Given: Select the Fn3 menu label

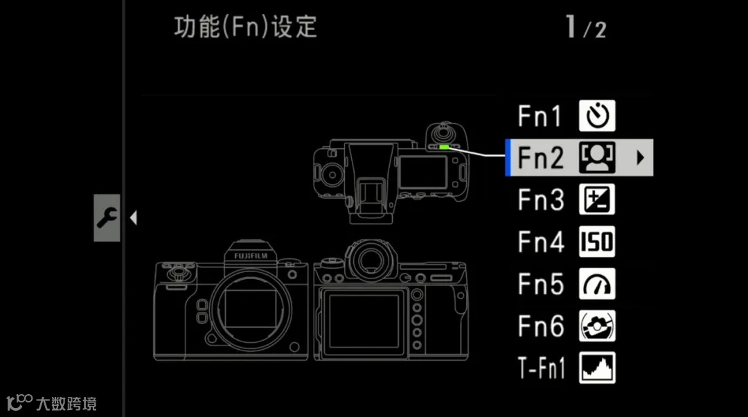Looking at the screenshot, I should [x=541, y=200].
